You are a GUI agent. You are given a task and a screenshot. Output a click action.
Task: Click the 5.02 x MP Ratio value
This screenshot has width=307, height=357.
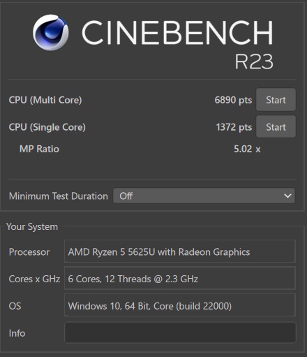(247, 149)
